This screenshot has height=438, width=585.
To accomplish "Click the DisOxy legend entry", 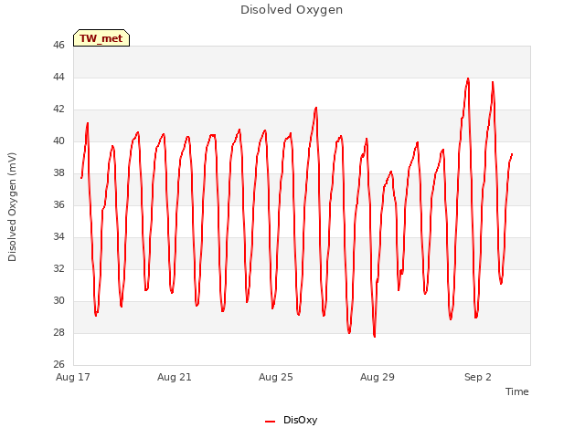I will [x=292, y=420].
